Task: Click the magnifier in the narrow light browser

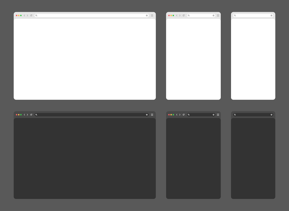Action: pyautogui.click(x=235, y=16)
